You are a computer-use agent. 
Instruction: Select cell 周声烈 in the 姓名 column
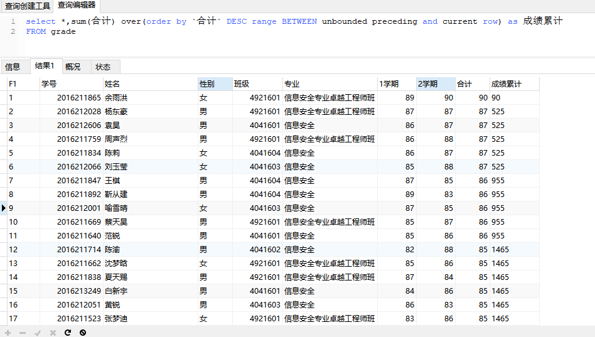150,139
